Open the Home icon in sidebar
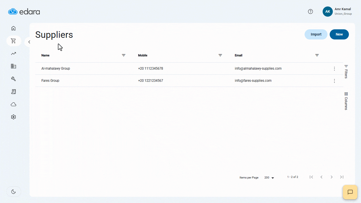 (13, 28)
